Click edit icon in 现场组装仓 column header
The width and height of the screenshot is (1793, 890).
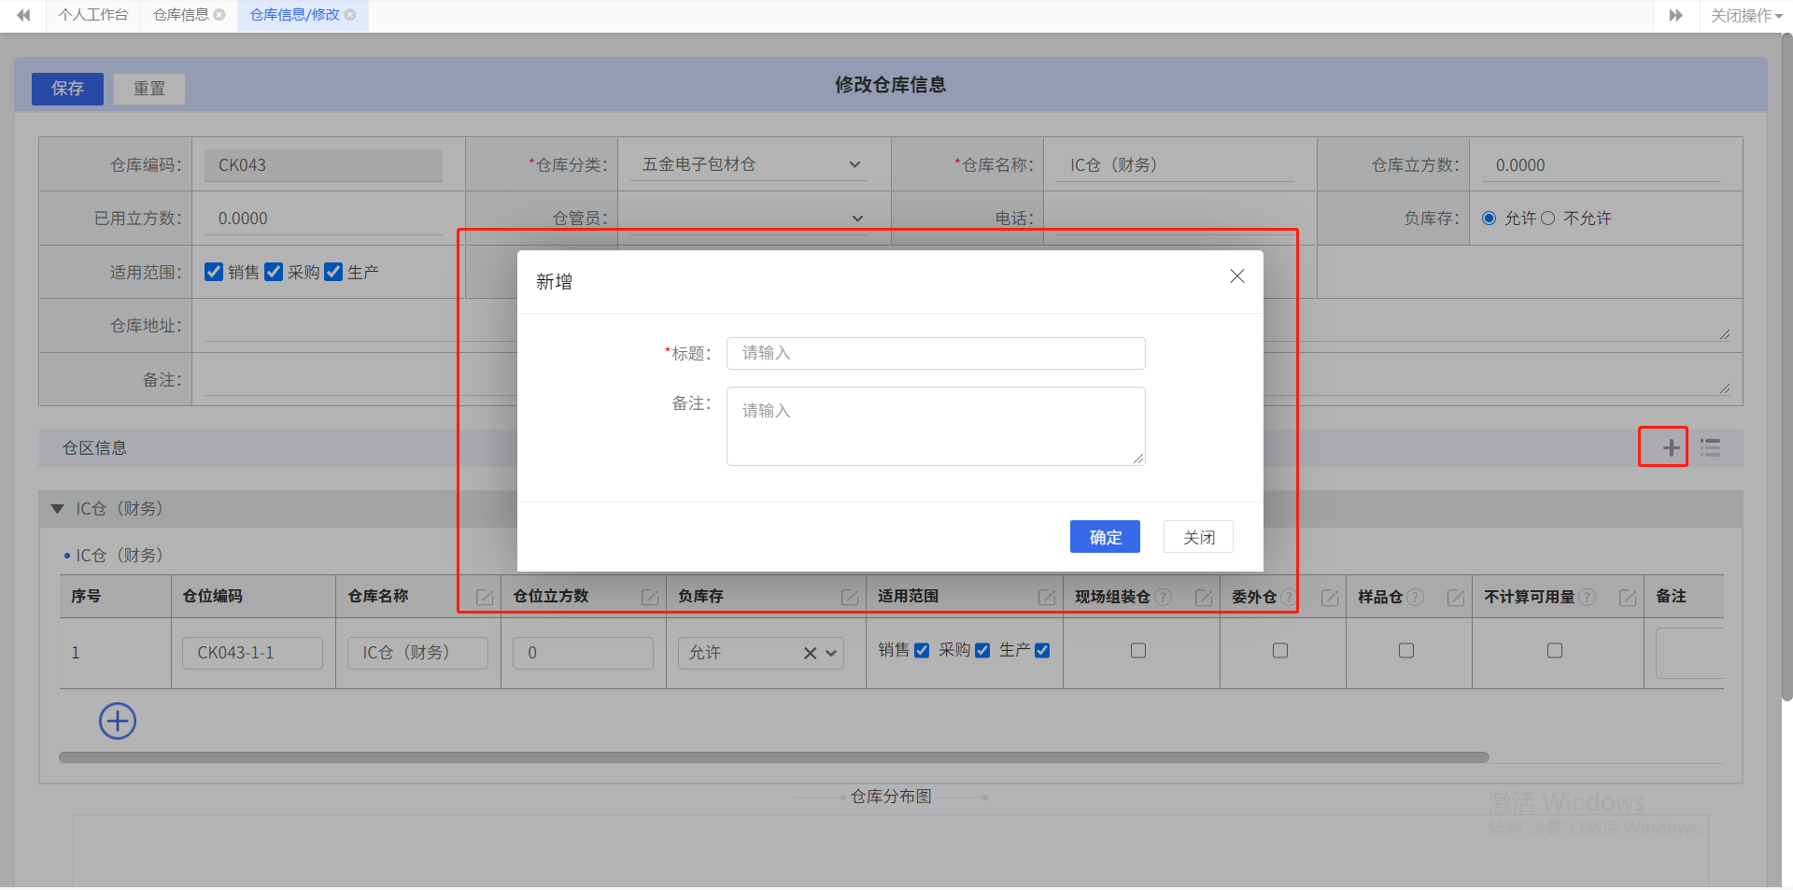[1204, 598]
